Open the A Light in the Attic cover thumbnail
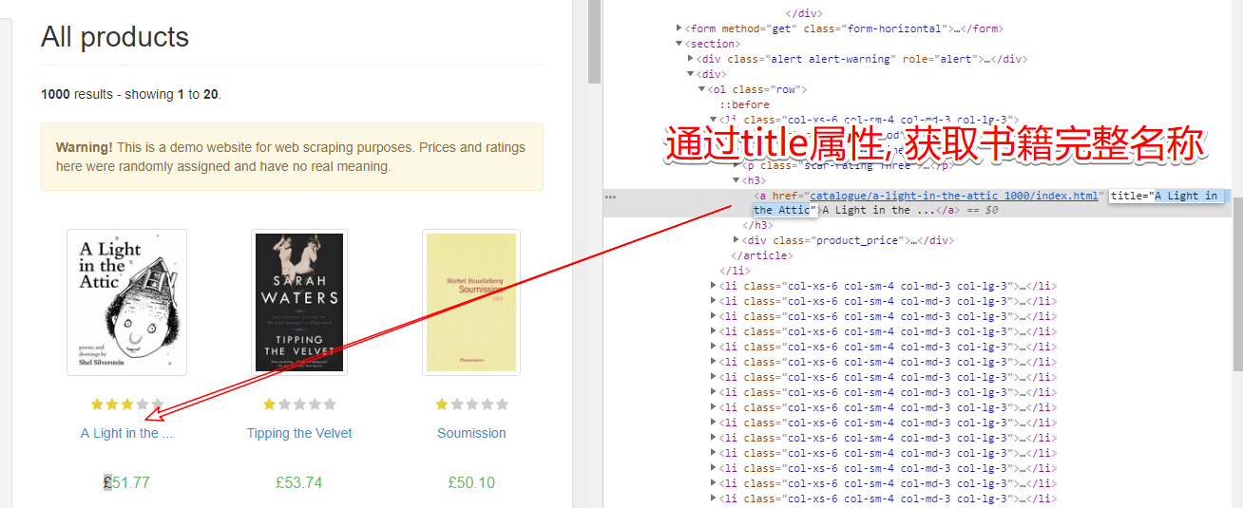1243x508 pixels. (x=126, y=302)
